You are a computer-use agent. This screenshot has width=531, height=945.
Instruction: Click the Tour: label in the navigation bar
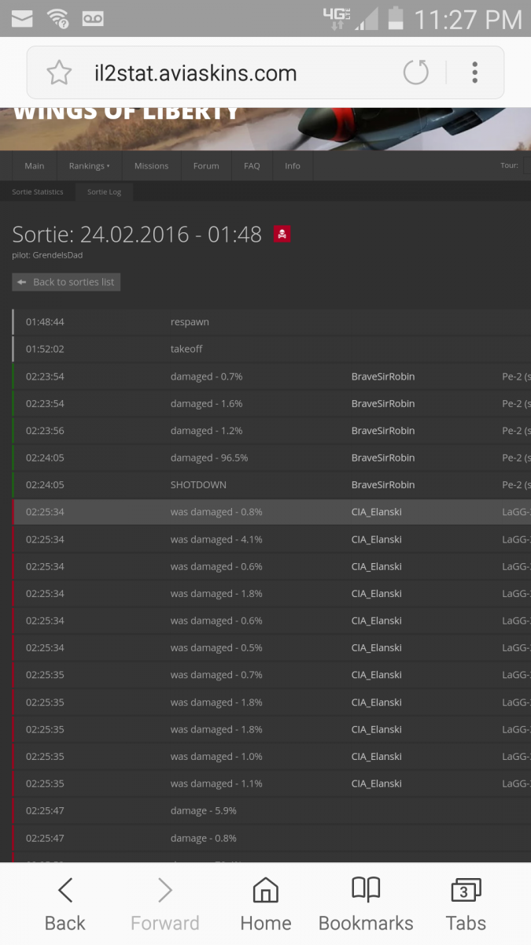(509, 166)
